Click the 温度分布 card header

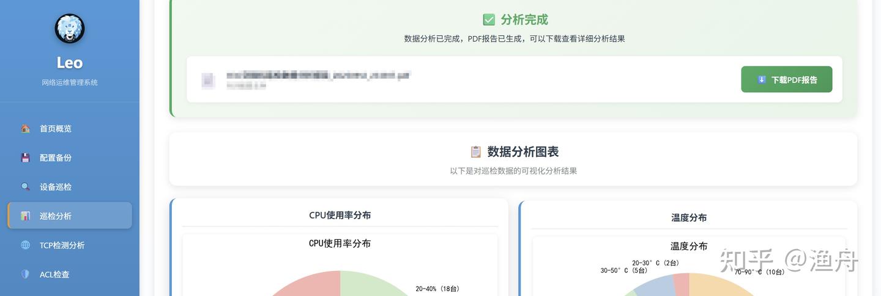point(689,217)
